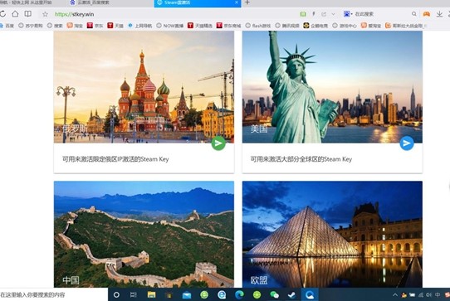Open the 天猫精选 bookmark
This screenshot has height=301, width=450.
tap(200, 26)
